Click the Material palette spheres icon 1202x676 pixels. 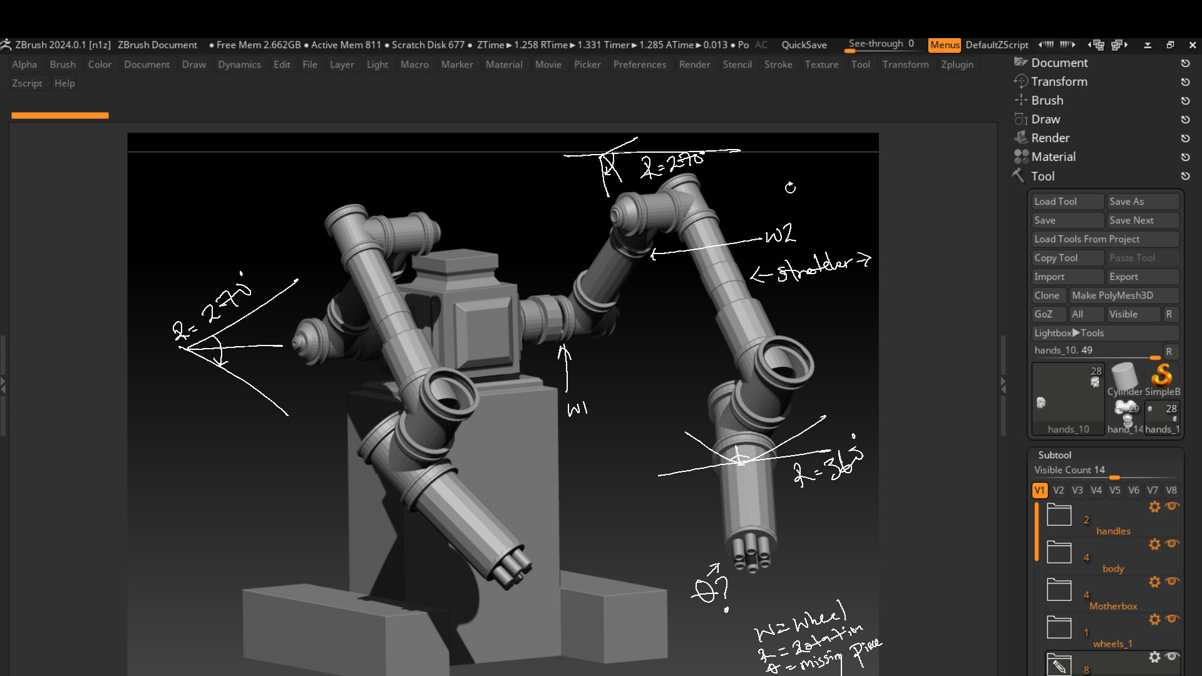coord(1021,156)
